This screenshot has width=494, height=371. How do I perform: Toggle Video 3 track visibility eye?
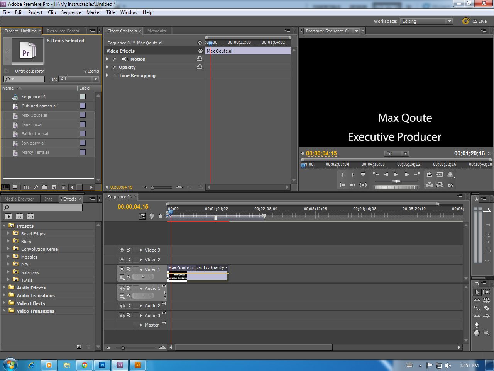122,250
